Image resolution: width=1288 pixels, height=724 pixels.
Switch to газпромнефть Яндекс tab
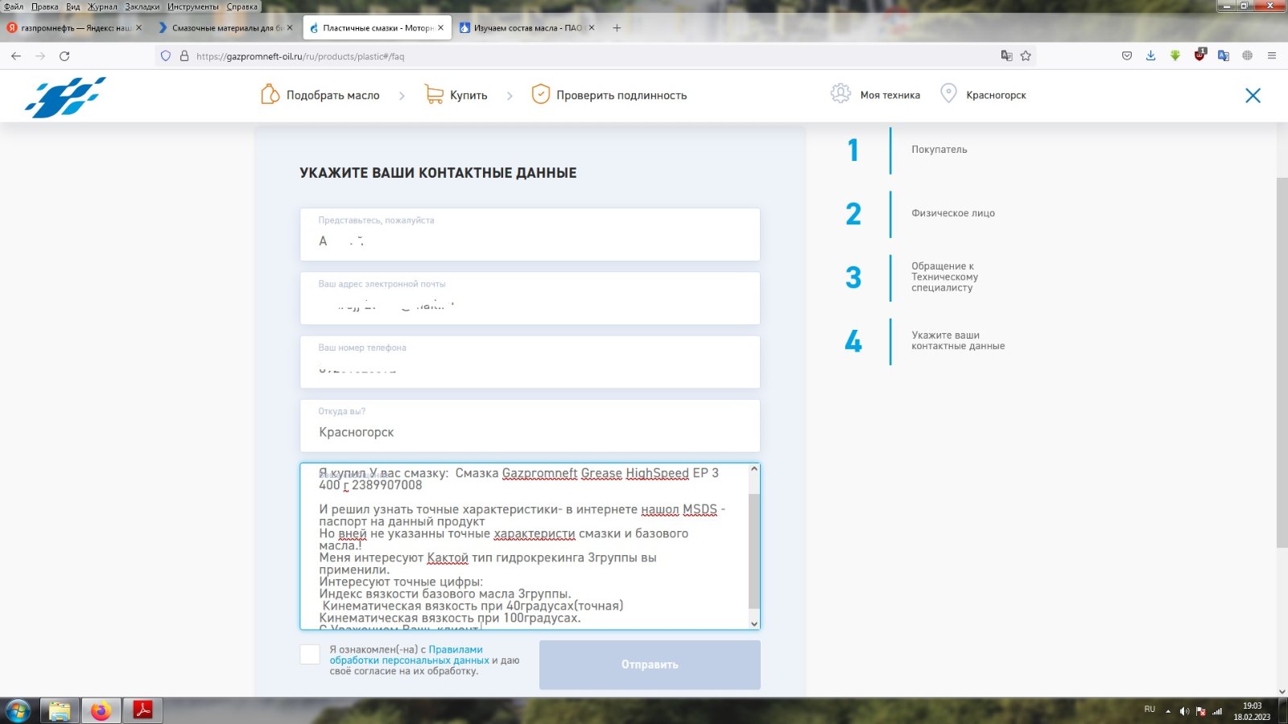pyautogui.click(x=75, y=27)
